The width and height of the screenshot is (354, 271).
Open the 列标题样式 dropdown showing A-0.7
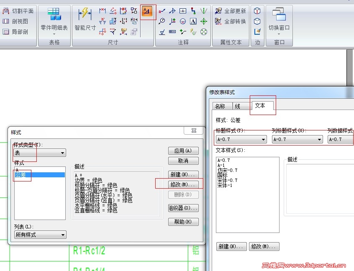[x=297, y=139]
